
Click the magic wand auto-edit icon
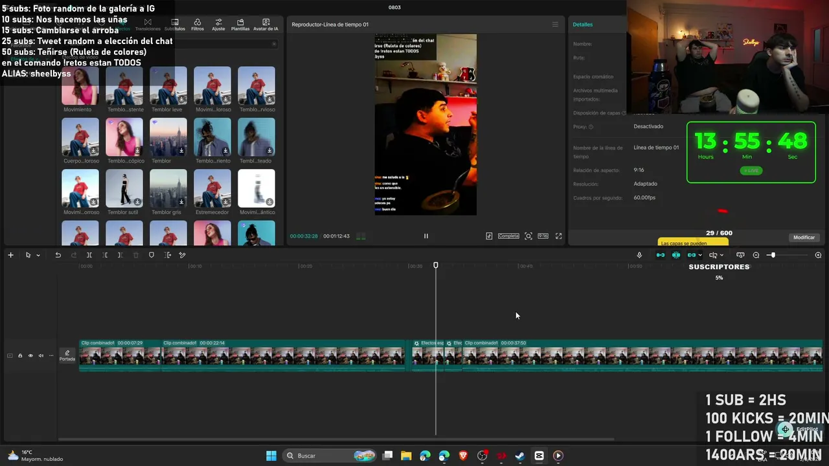[183, 255]
